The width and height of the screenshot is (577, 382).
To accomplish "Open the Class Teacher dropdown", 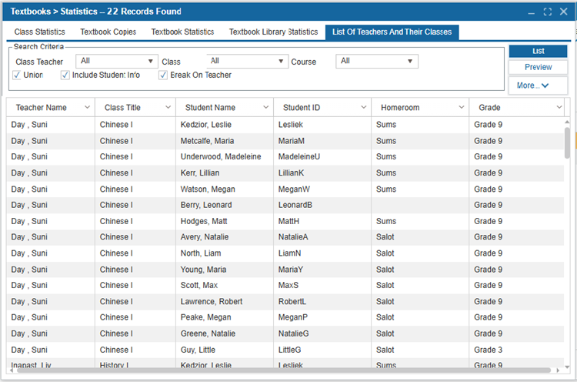I will pyautogui.click(x=117, y=61).
